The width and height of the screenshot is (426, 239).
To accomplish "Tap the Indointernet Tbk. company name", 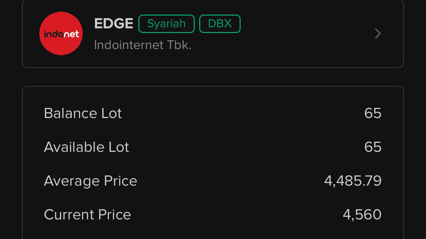I will 142,45.
